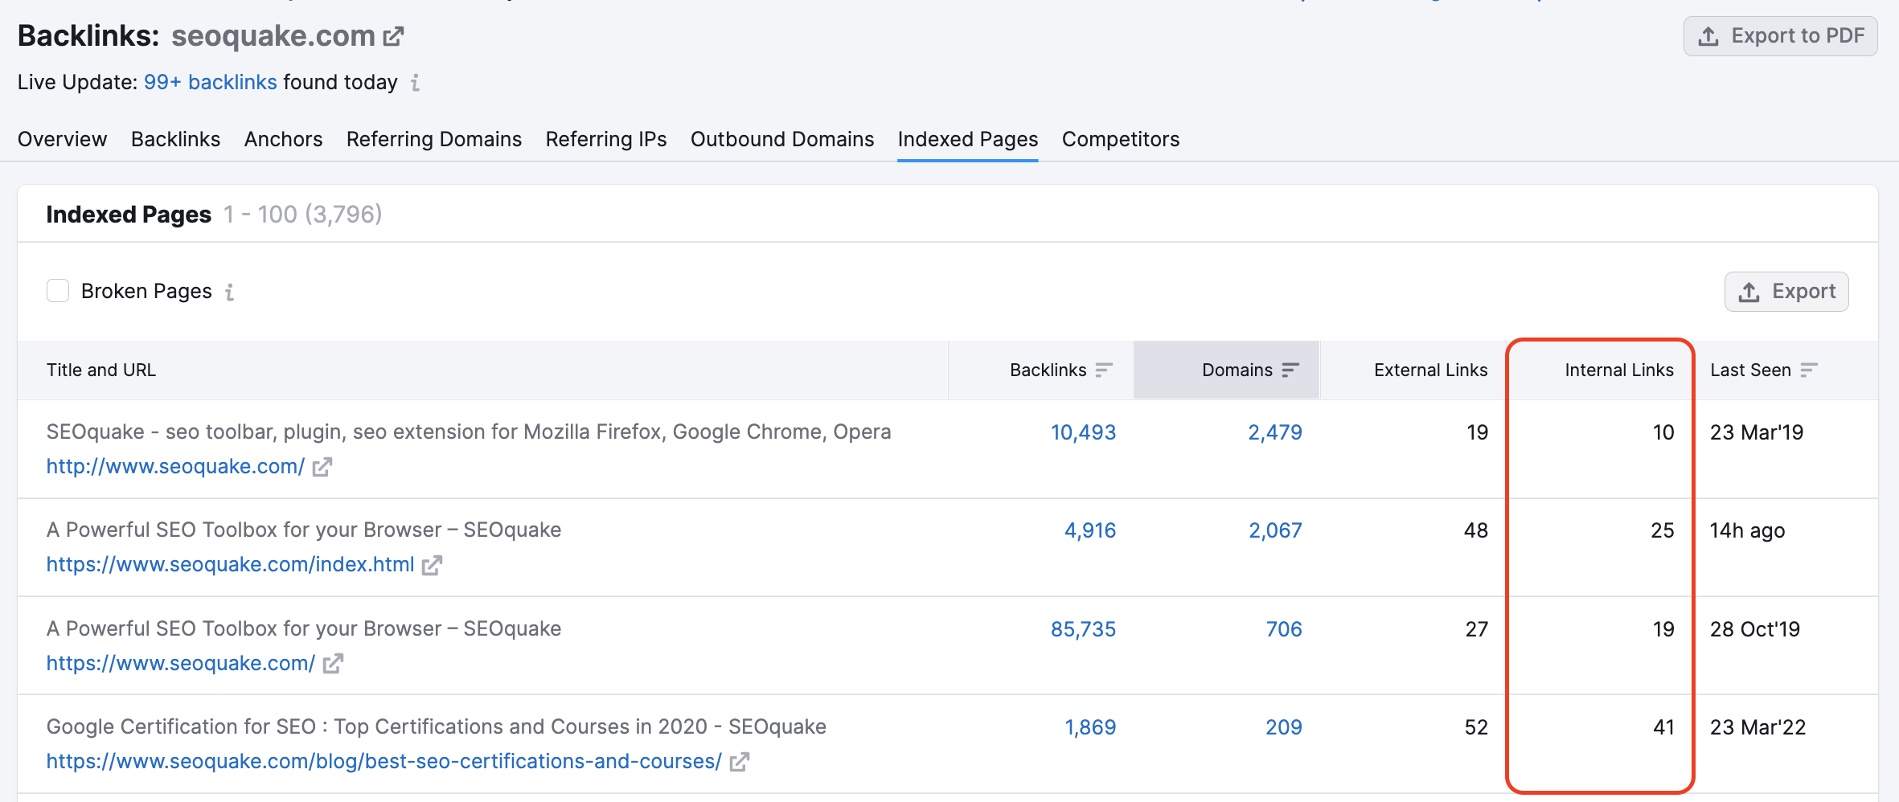The image size is (1899, 802).
Task: Switch to the Overview tab
Action: pos(62,139)
